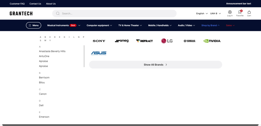Click Show All Brands button

tap(155, 65)
